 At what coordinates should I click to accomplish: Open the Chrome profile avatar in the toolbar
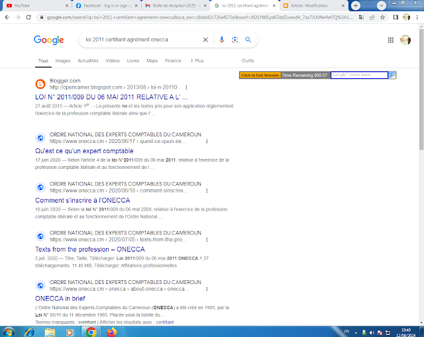tap(406, 17)
